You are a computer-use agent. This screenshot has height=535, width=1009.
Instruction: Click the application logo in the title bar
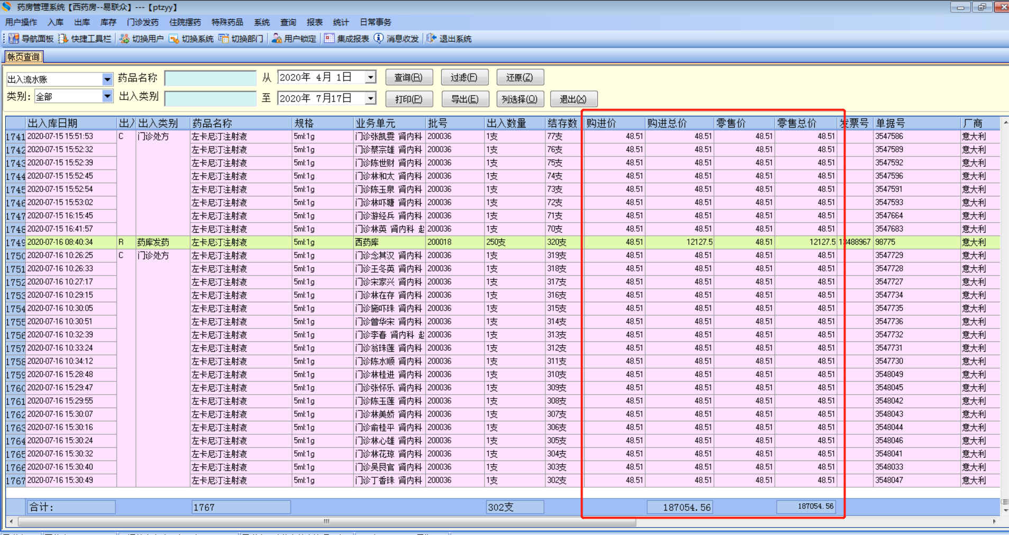(x=6, y=7)
